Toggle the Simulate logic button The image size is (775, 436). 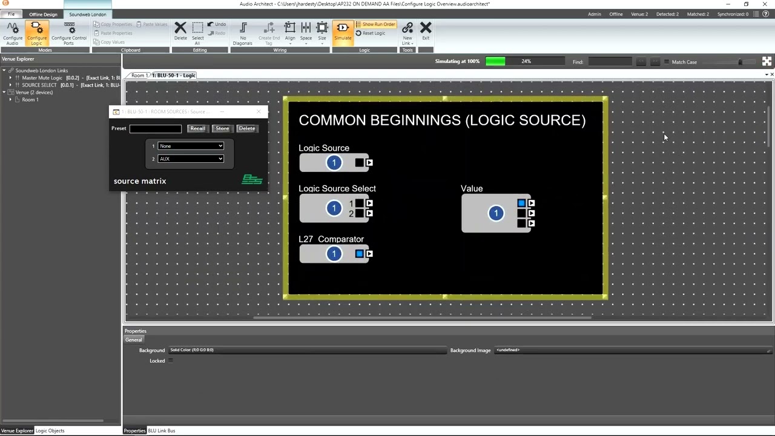(343, 31)
